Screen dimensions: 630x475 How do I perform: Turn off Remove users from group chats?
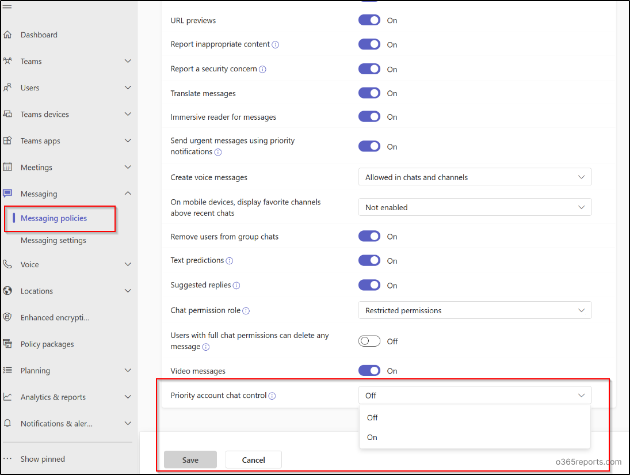point(369,236)
